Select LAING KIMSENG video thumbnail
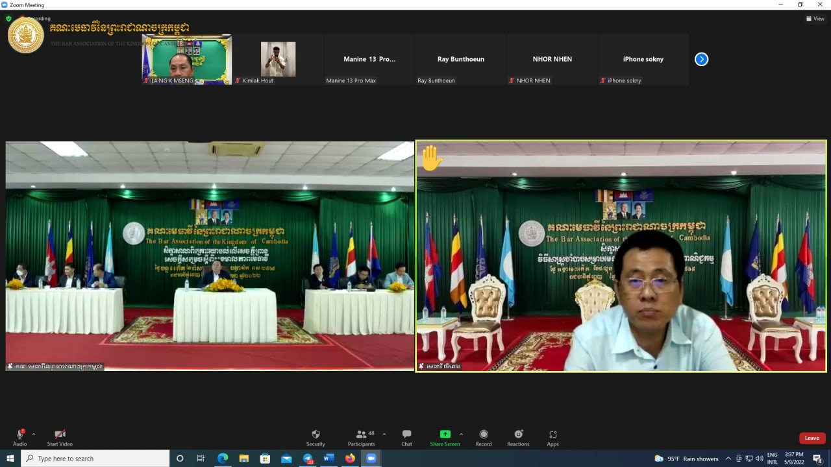Viewport: 831px width, 467px height. point(187,60)
